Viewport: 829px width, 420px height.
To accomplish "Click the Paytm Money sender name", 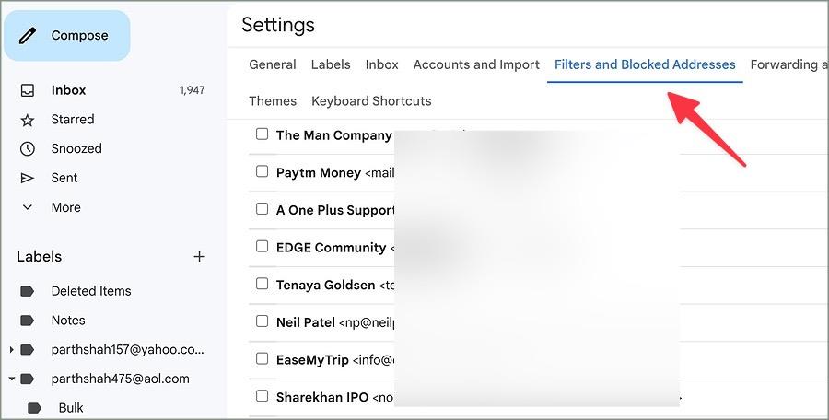I will tap(319, 173).
